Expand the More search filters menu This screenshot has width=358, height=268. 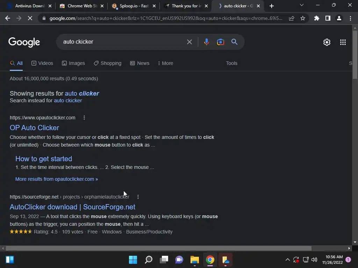point(165,64)
